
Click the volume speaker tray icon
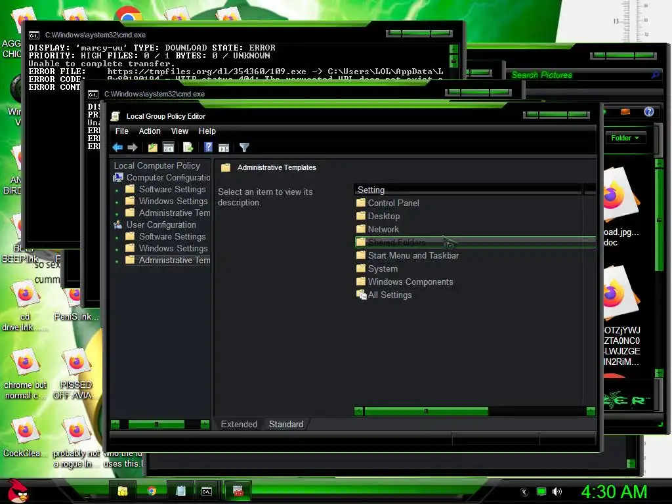556,492
